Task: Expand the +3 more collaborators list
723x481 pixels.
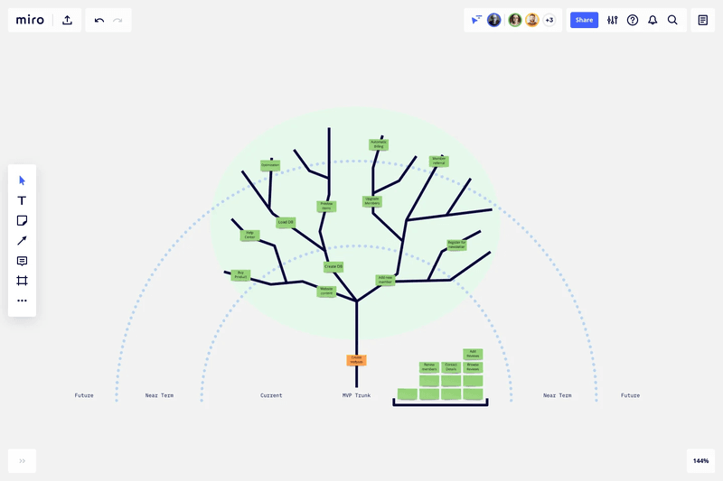Action: point(549,20)
